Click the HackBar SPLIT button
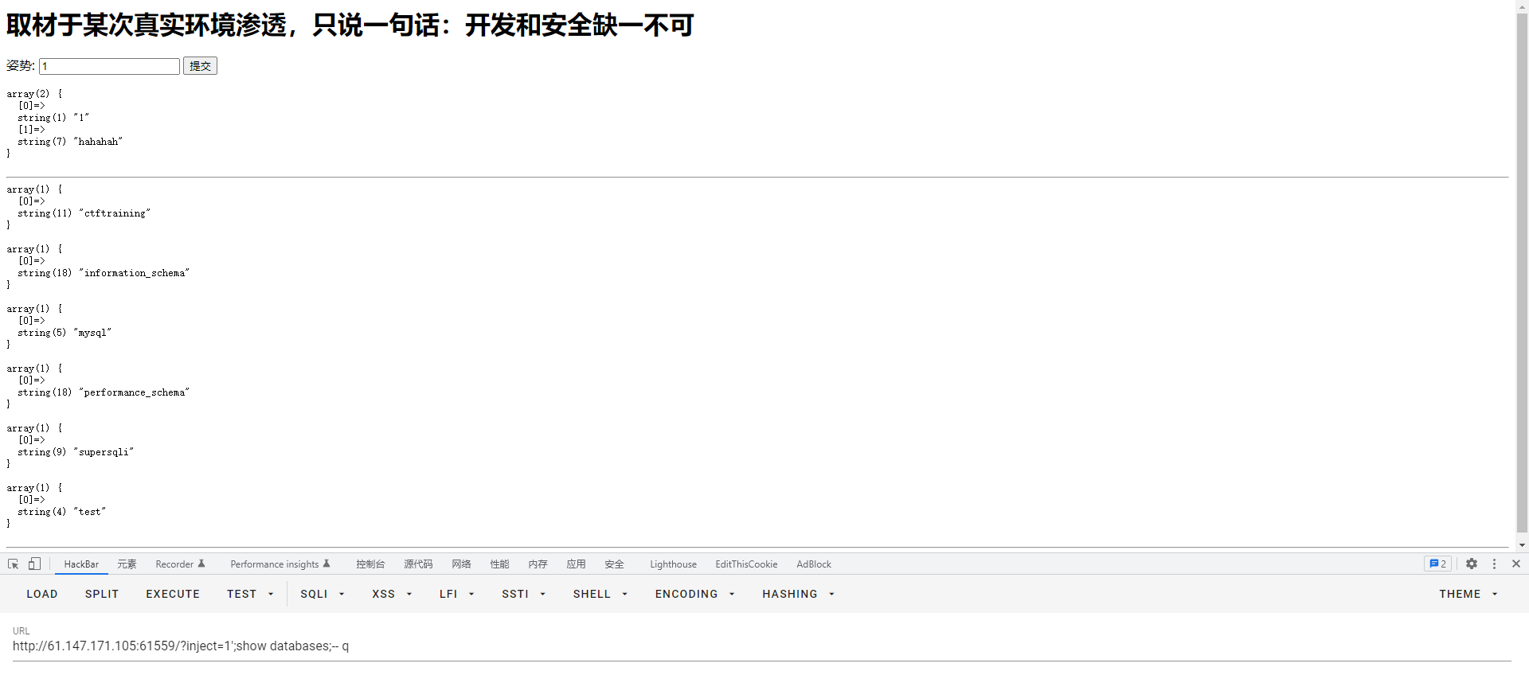1529x675 pixels. coord(102,594)
